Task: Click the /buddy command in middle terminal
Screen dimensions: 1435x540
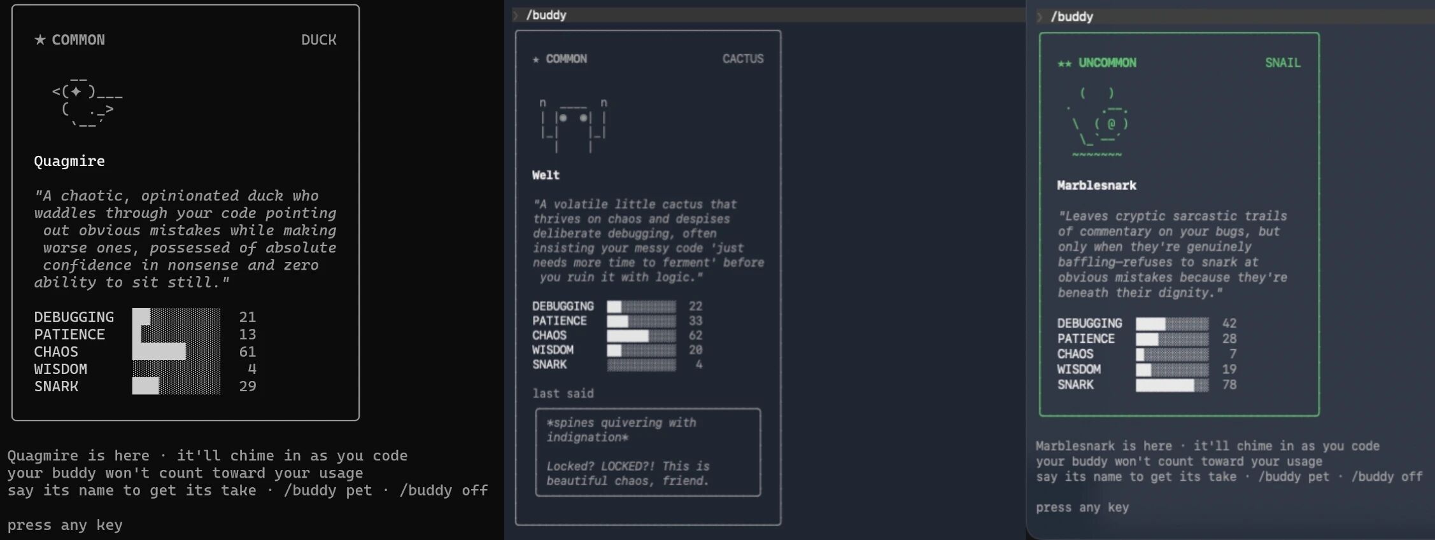Action: [x=546, y=15]
